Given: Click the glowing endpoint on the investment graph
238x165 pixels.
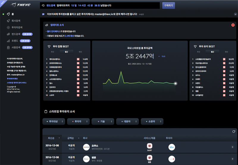Looking at the screenshot, I should click(x=176, y=83).
